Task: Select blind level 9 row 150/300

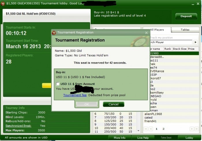Action: (115, 125)
